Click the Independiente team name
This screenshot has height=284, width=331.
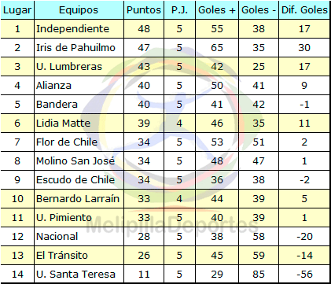click(72, 28)
